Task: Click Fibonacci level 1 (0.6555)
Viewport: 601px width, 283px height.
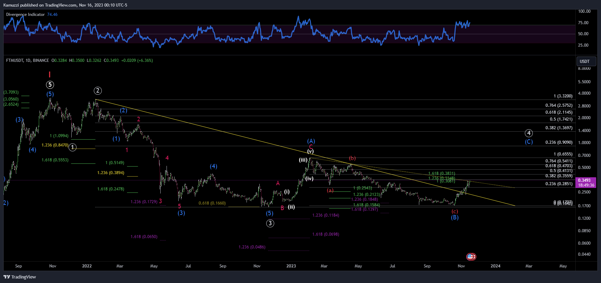Action: coord(563,154)
